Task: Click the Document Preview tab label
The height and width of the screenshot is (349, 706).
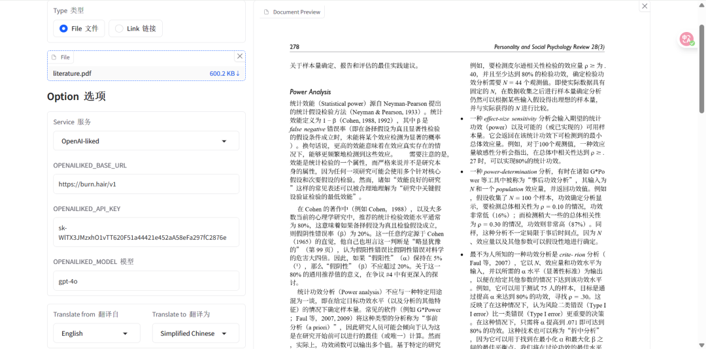Action: click(296, 12)
